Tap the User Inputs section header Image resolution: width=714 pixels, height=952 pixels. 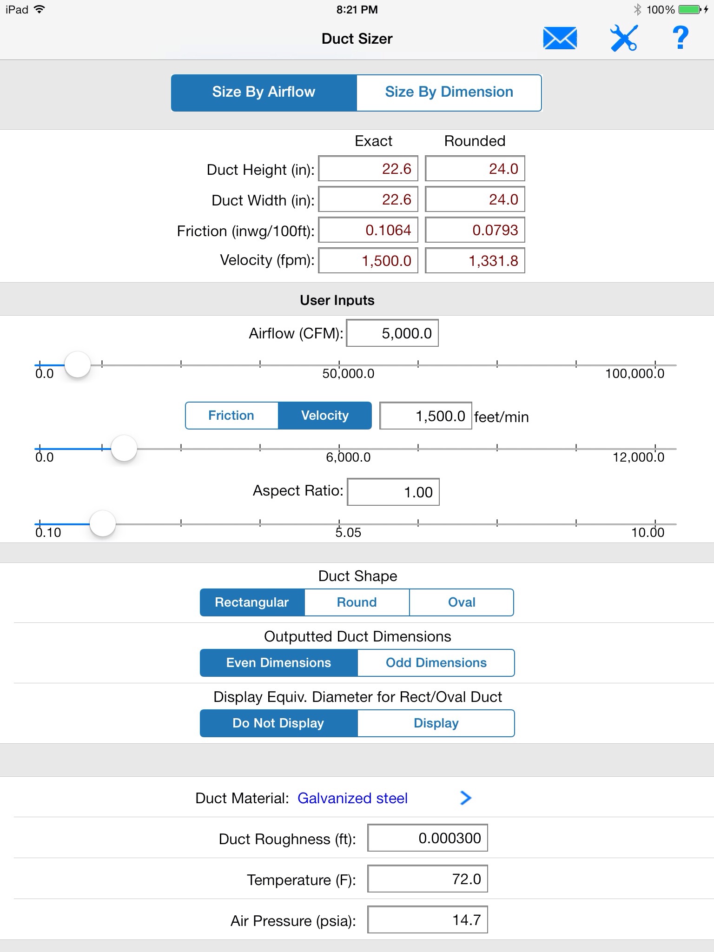pyautogui.click(x=337, y=300)
